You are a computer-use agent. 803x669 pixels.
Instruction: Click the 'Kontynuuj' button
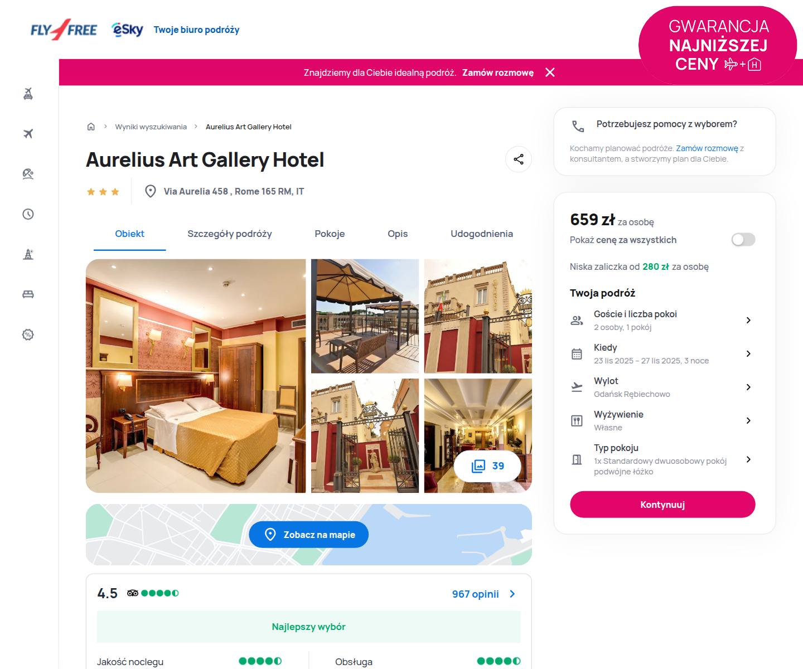click(662, 505)
